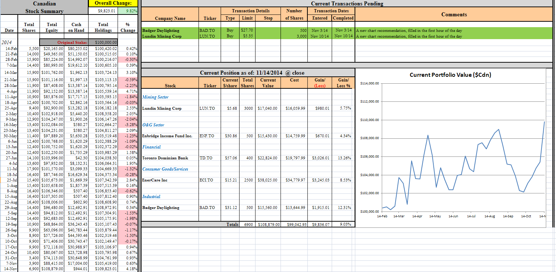Select the BAD.TO ticker in pending transactions
Image resolution: width=556 pixels, height=272 pixels.
click(207, 30)
